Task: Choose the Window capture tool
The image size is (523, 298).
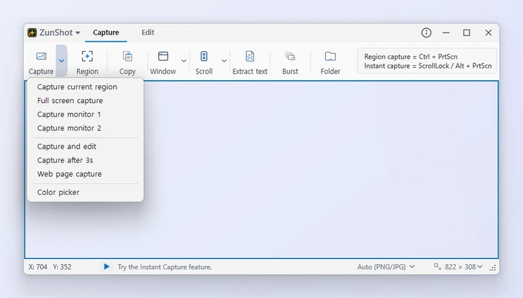Action: [163, 62]
